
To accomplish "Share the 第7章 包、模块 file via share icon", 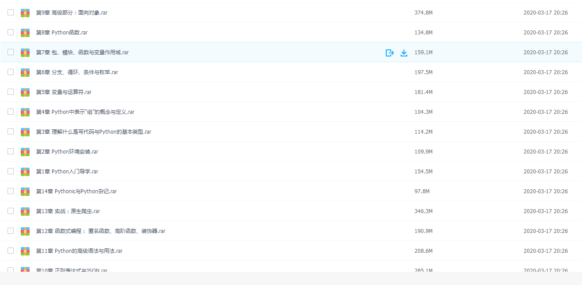I will [389, 53].
